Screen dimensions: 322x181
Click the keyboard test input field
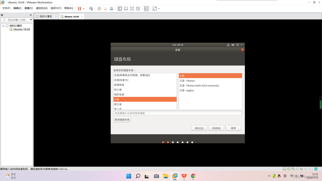point(178,113)
